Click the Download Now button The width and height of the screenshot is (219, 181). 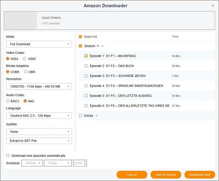[x=200, y=174]
